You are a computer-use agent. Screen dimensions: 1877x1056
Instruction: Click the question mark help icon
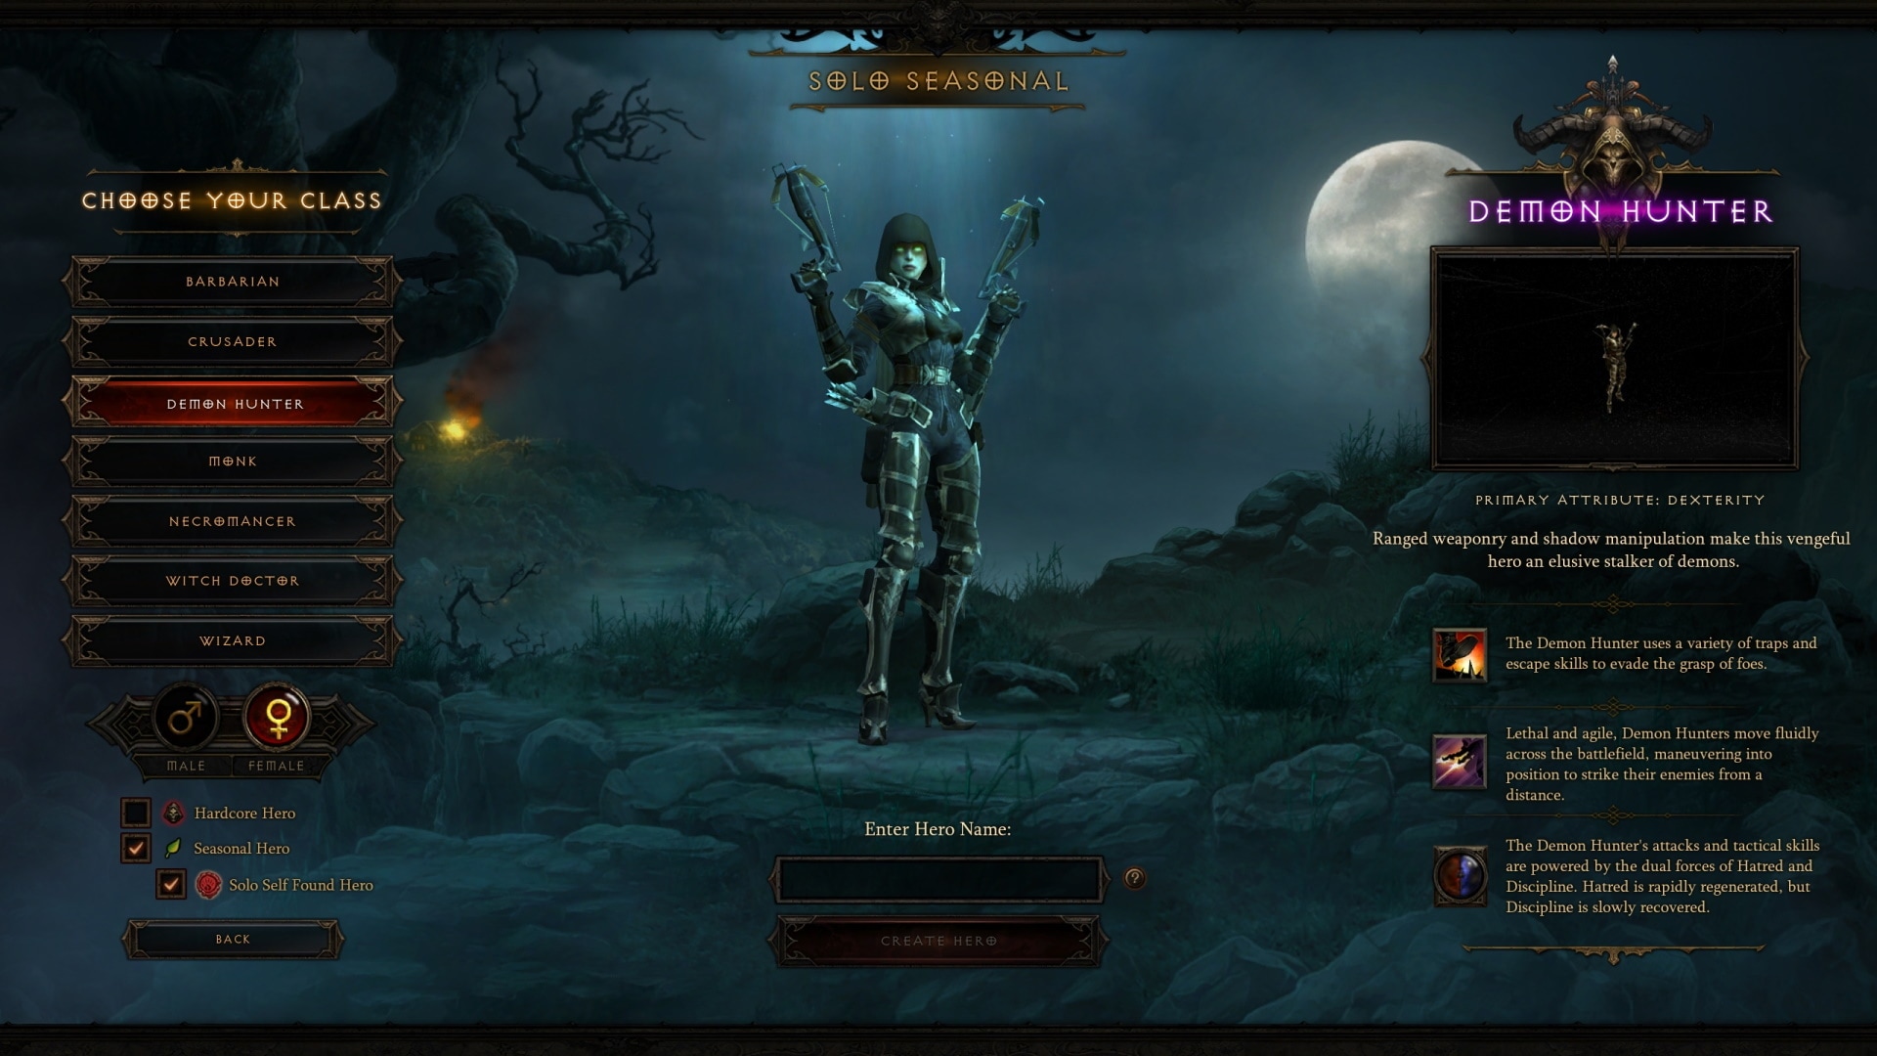[1134, 878]
